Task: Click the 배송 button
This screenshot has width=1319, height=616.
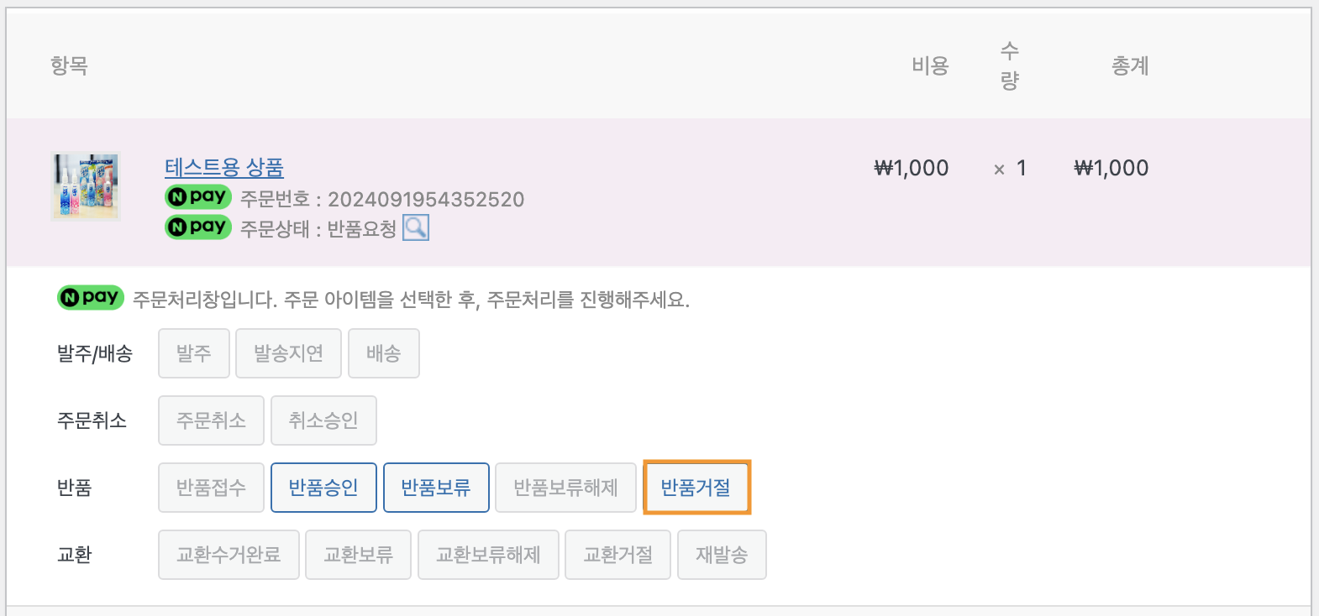Action: pos(384,353)
